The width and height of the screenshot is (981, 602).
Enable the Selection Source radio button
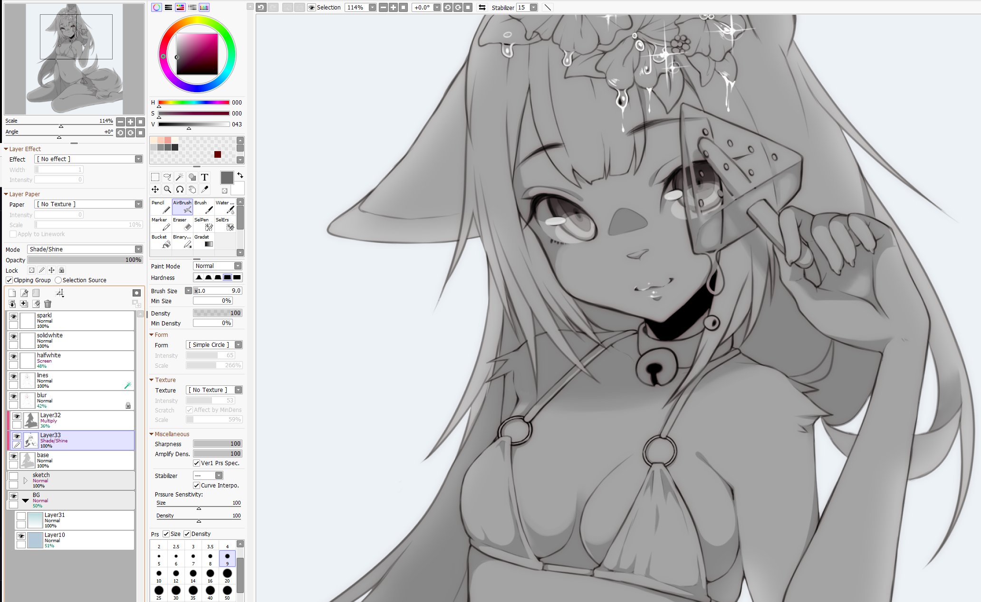[x=58, y=280]
